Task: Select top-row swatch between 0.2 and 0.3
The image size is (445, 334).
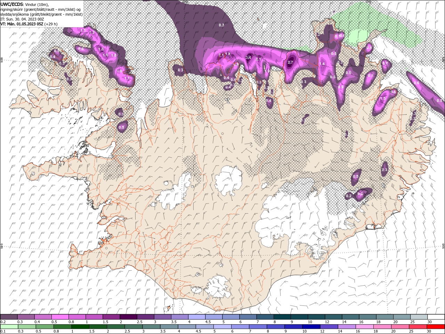Action: [x=9, y=317]
